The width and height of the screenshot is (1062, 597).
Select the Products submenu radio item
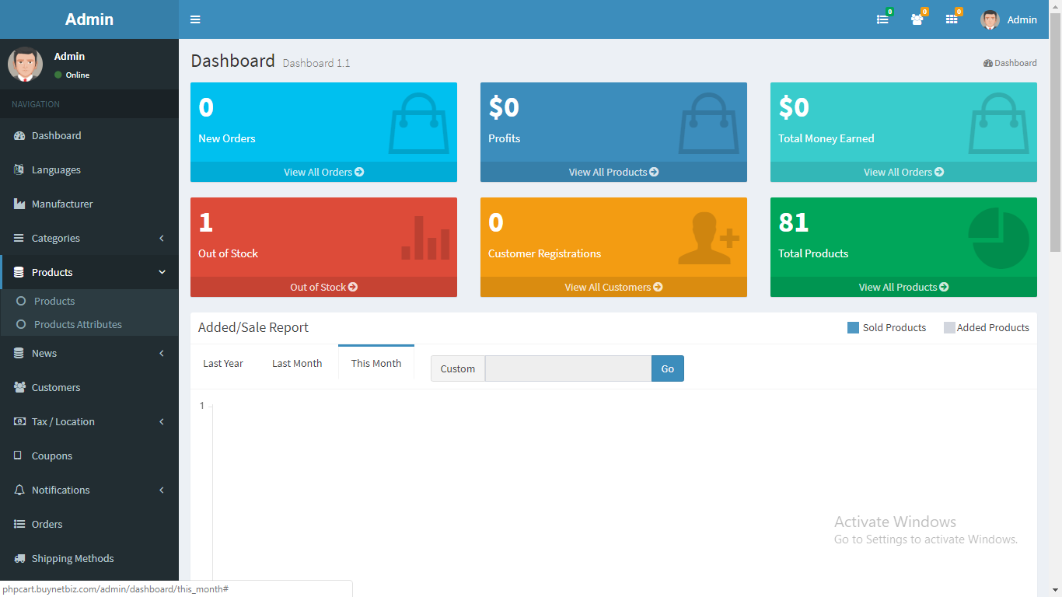click(21, 301)
